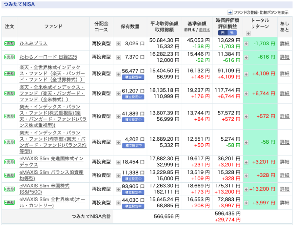This screenshot has width=294, height=225.
Task: Expand holdings plus icon beside 56,477口
Action: point(118,74)
